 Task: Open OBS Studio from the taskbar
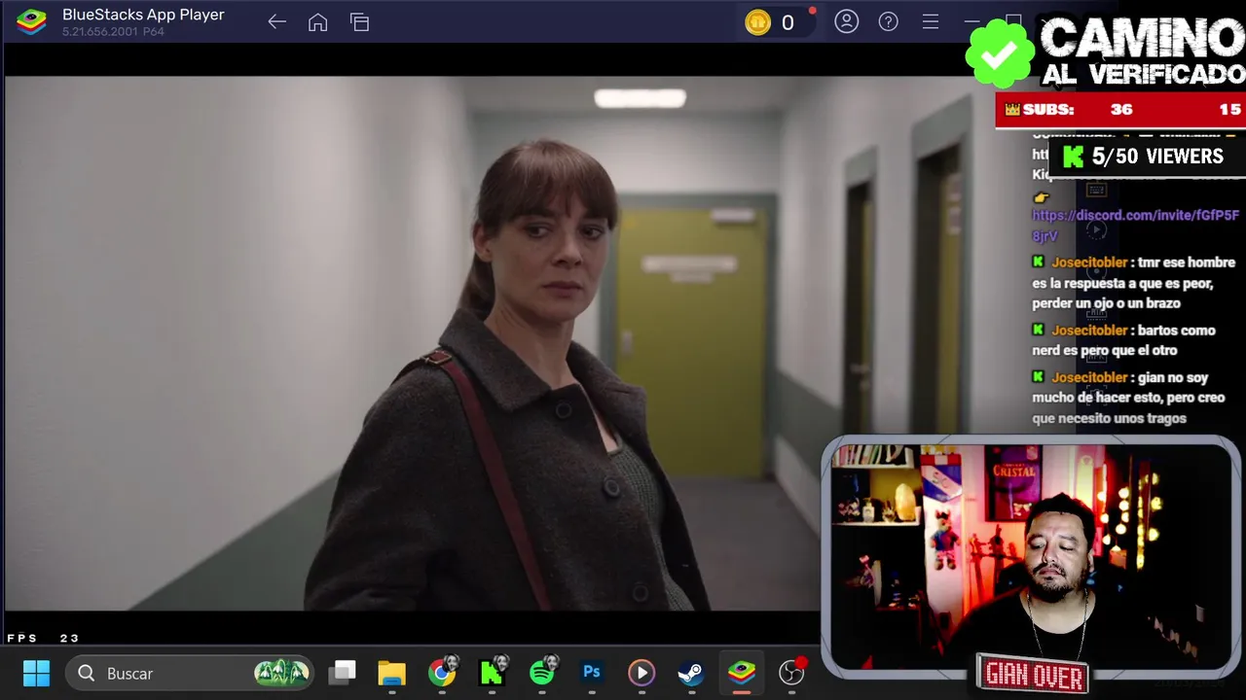[x=792, y=673]
